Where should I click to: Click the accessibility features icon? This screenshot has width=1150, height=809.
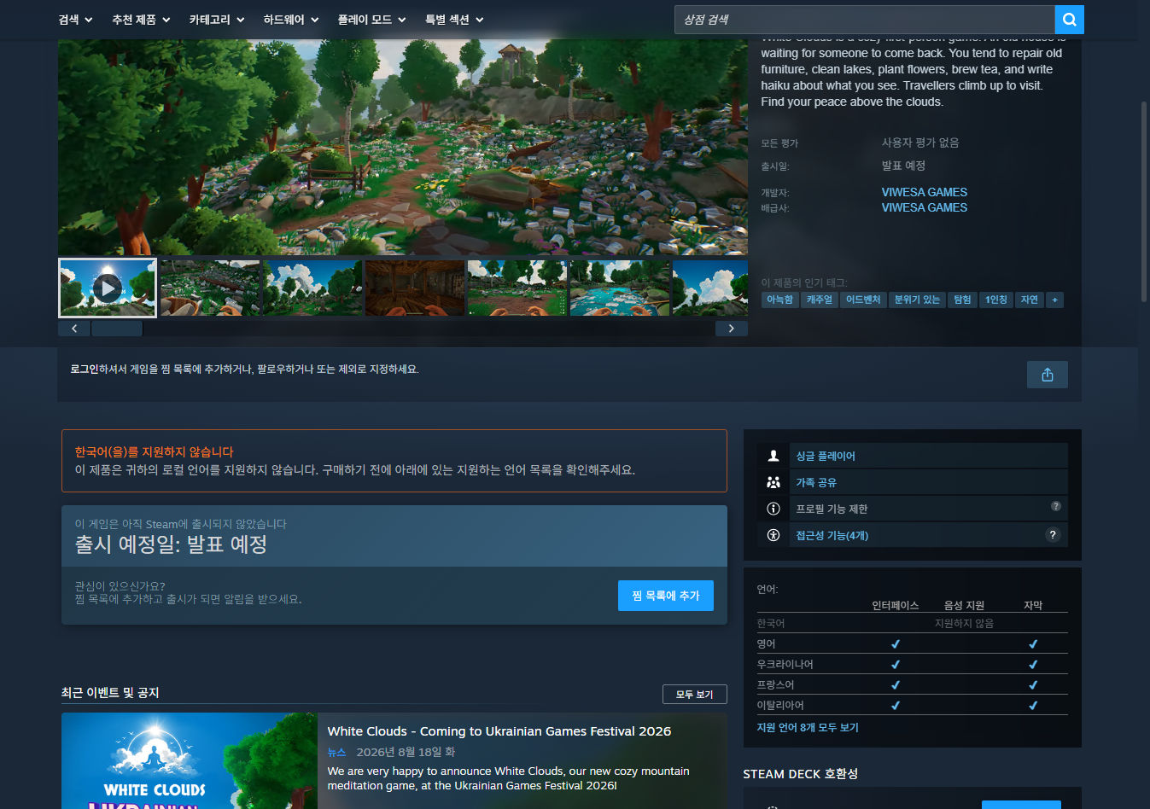click(773, 535)
